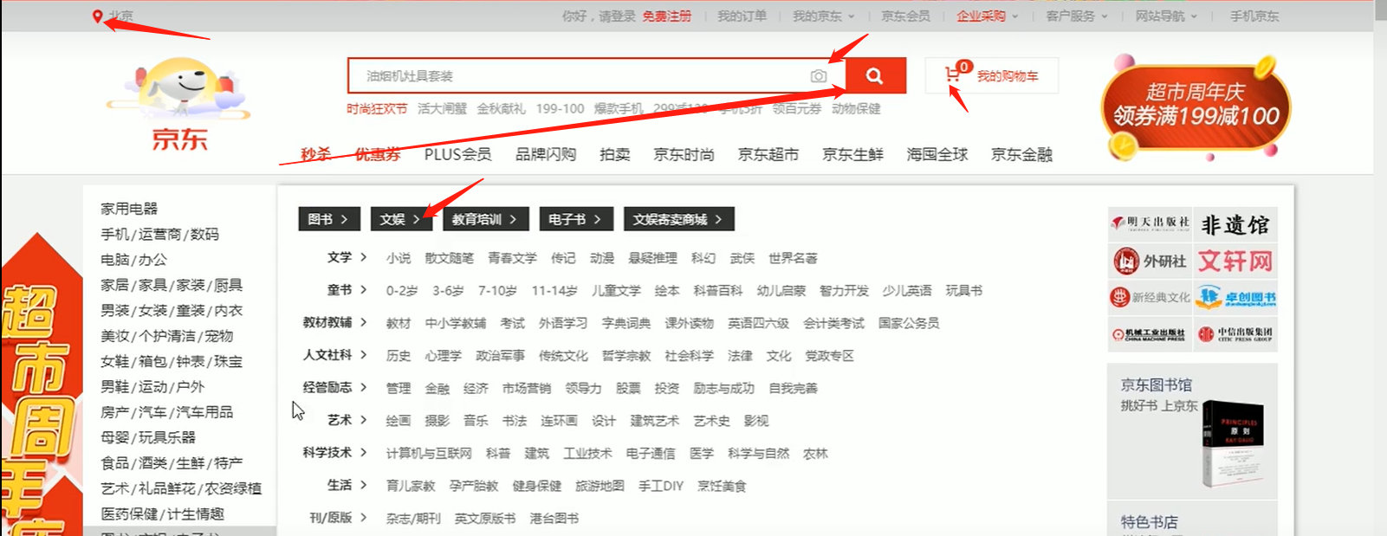The width and height of the screenshot is (1387, 536).
Task: Click the 世界名著 subcategory link
Action: pos(793,258)
